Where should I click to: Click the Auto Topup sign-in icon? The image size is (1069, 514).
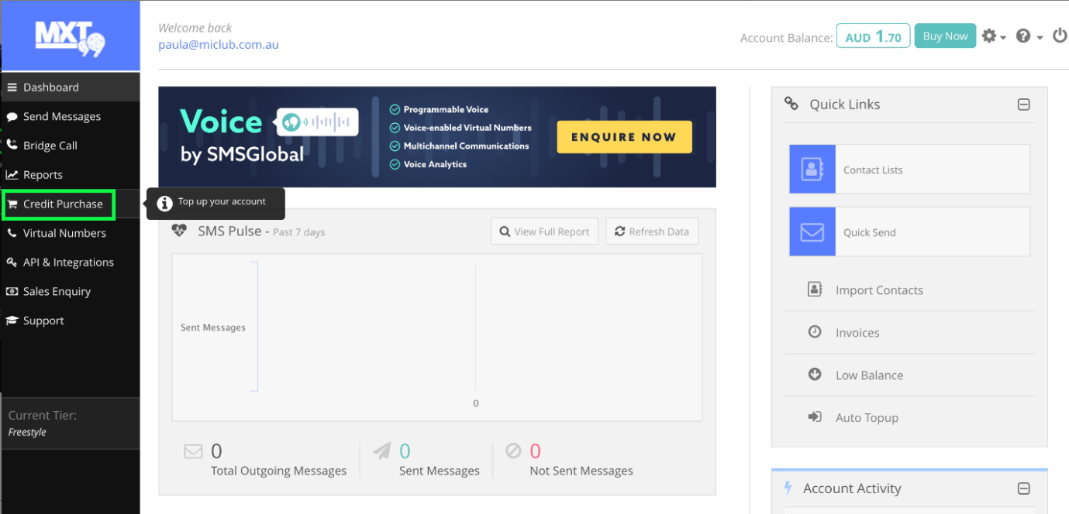tap(815, 416)
